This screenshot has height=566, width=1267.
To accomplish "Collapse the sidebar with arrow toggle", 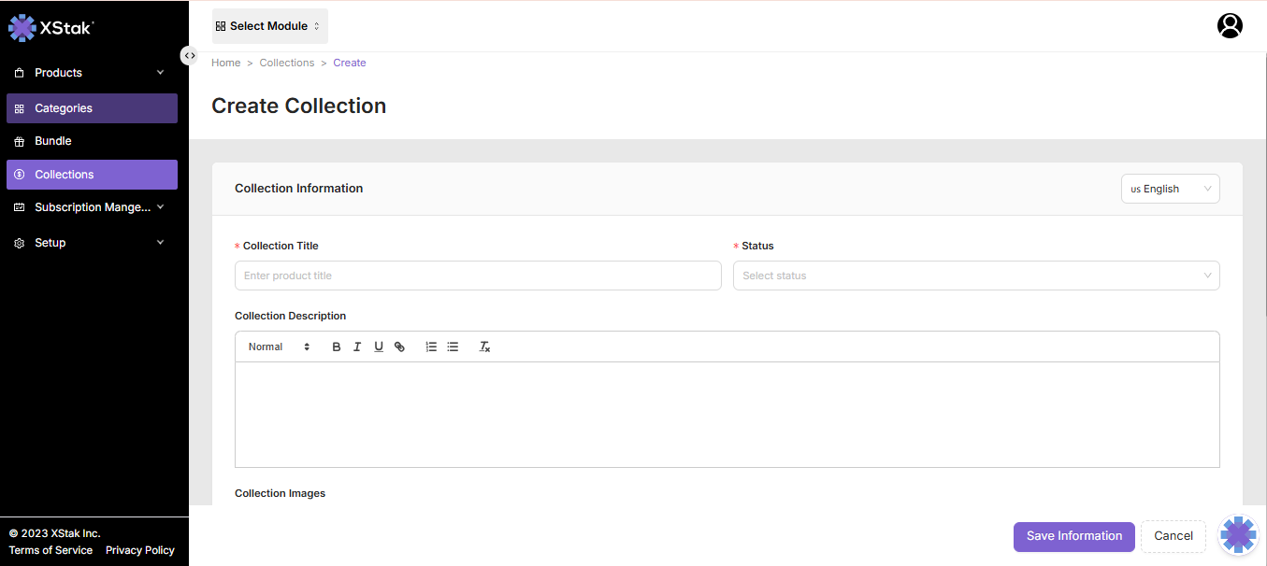I will tap(190, 55).
